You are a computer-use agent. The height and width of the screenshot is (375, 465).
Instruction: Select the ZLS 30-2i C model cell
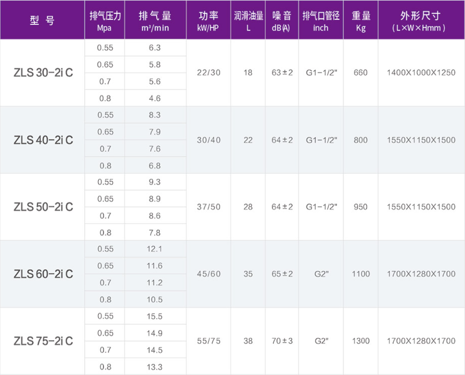coord(43,73)
